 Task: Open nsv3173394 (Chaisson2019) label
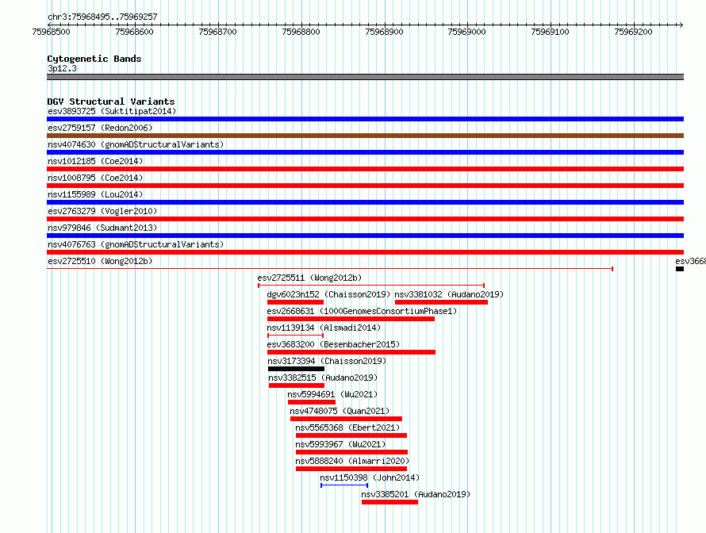click(327, 361)
